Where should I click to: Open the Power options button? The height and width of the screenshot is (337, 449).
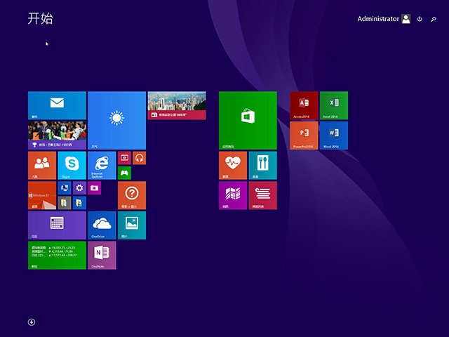coord(420,19)
